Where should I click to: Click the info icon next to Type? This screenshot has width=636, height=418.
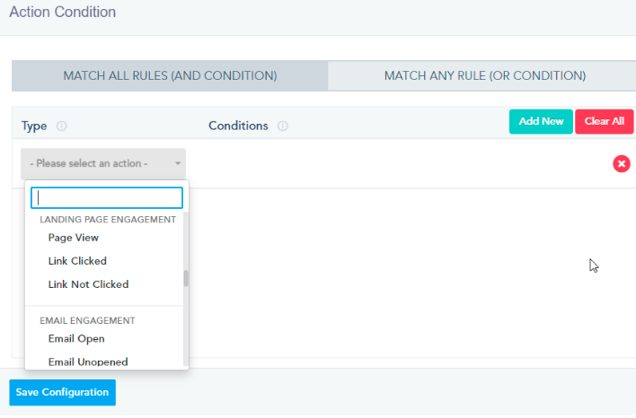tap(62, 126)
